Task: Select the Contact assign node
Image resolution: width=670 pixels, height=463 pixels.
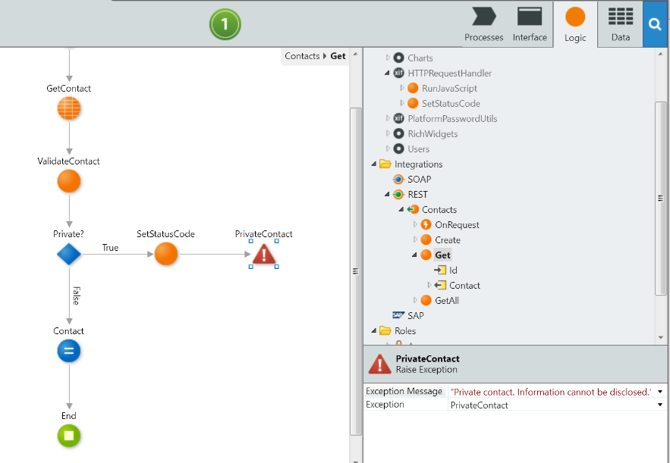Action: [x=69, y=351]
